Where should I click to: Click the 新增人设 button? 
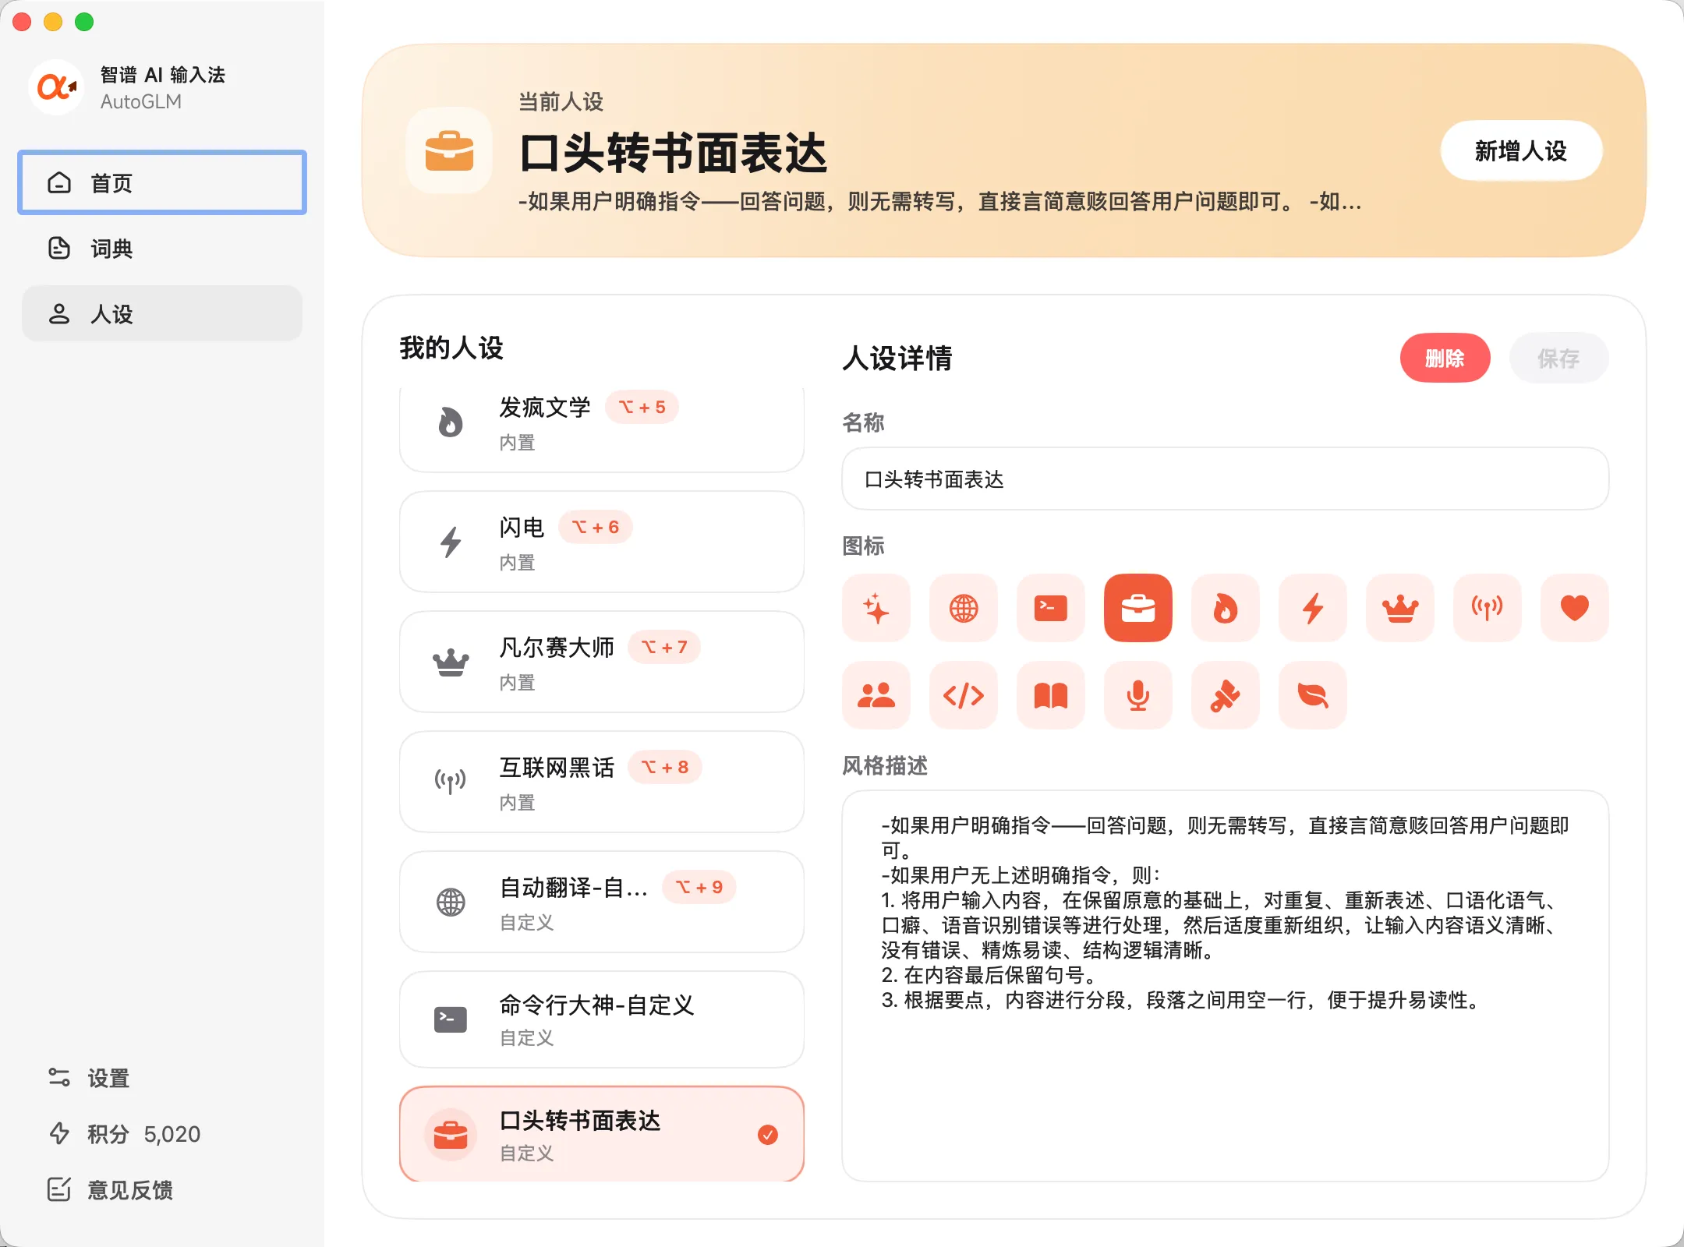(x=1520, y=151)
